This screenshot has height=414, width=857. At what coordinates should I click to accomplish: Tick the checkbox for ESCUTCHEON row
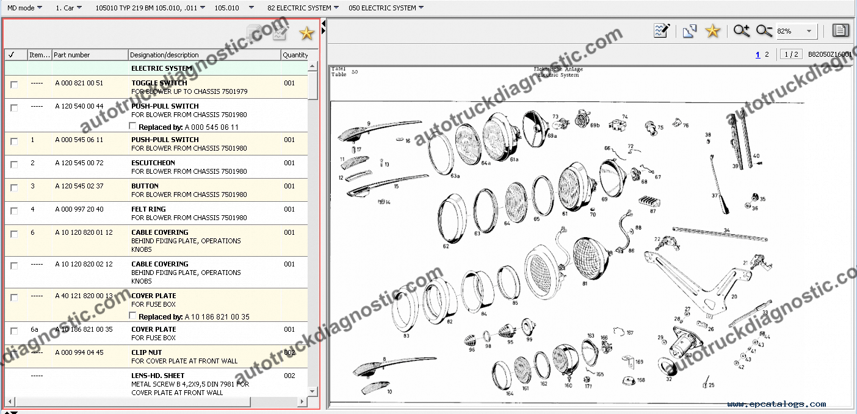(14, 165)
